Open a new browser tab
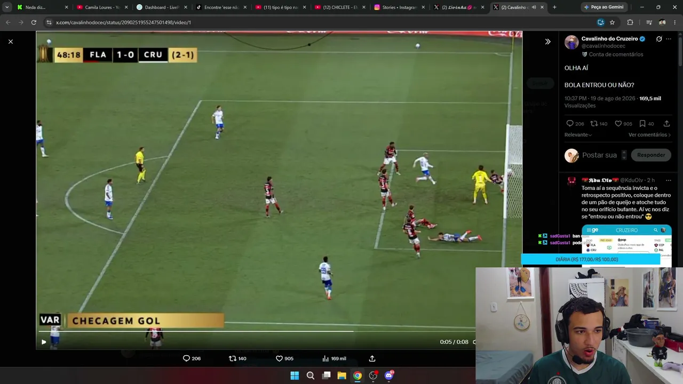The height and width of the screenshot is (384, 683). point(554,7)
